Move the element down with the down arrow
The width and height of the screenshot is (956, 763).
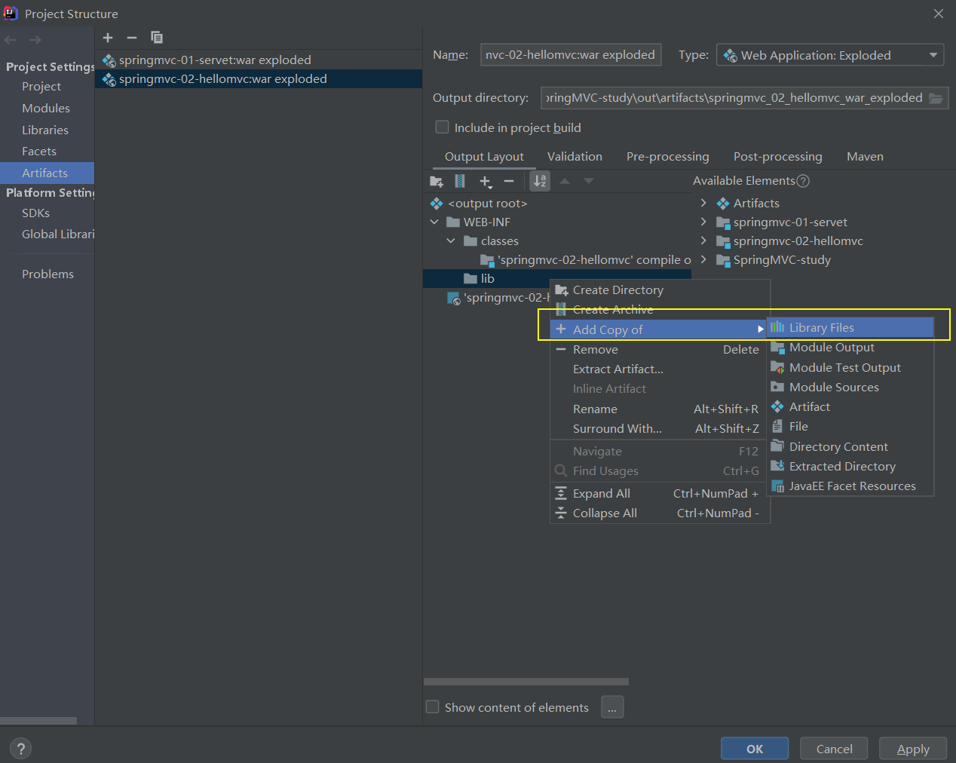click(x=589, y=181)
